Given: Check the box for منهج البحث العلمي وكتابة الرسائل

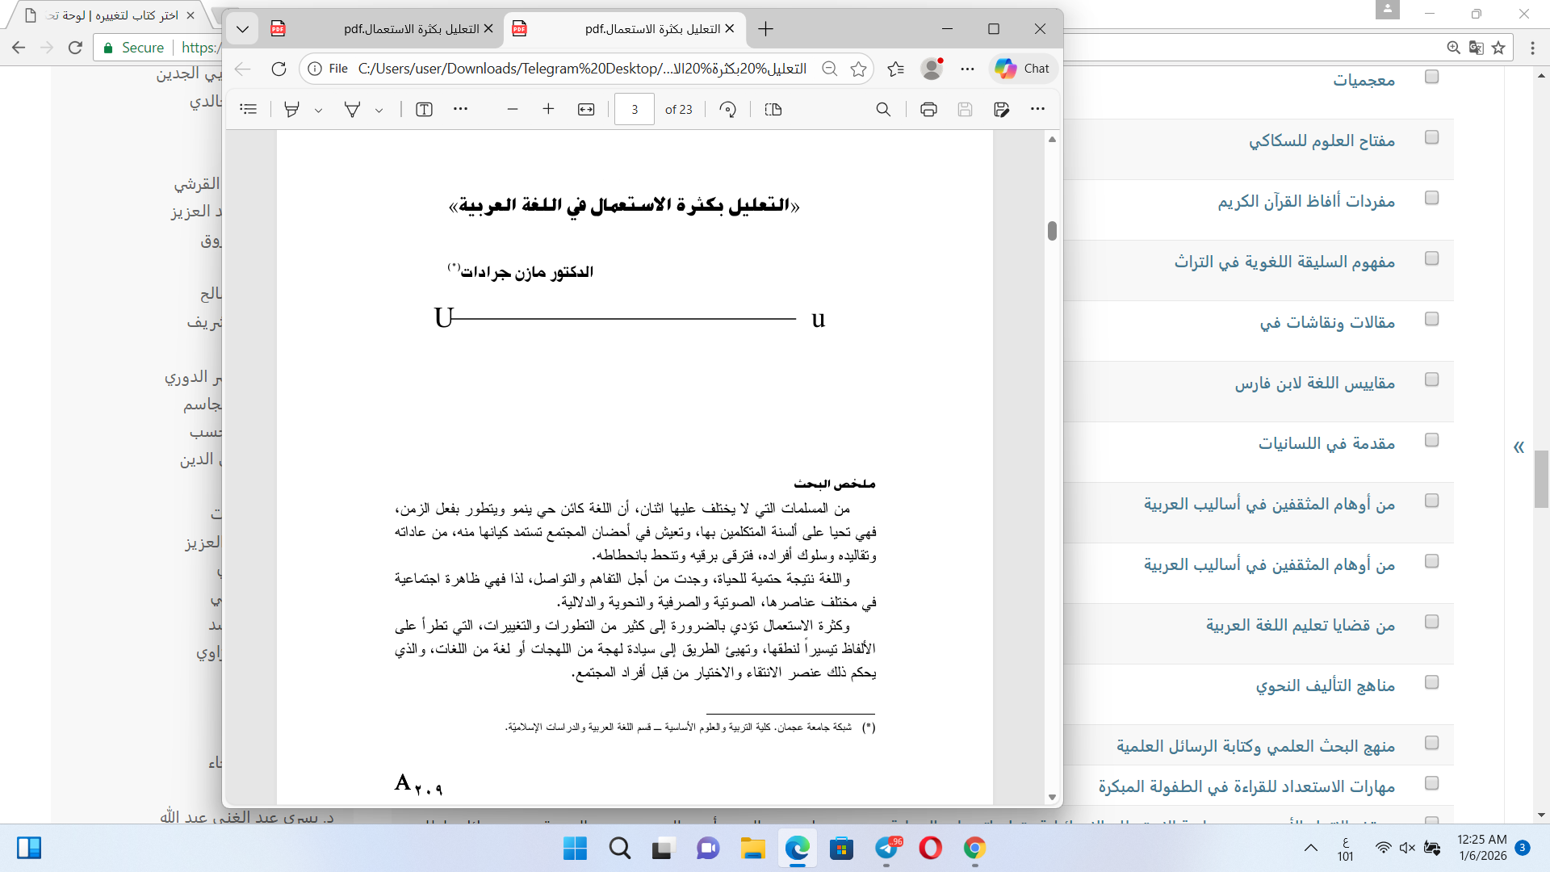Looking at the screenshot, I should pos(1431,743).
